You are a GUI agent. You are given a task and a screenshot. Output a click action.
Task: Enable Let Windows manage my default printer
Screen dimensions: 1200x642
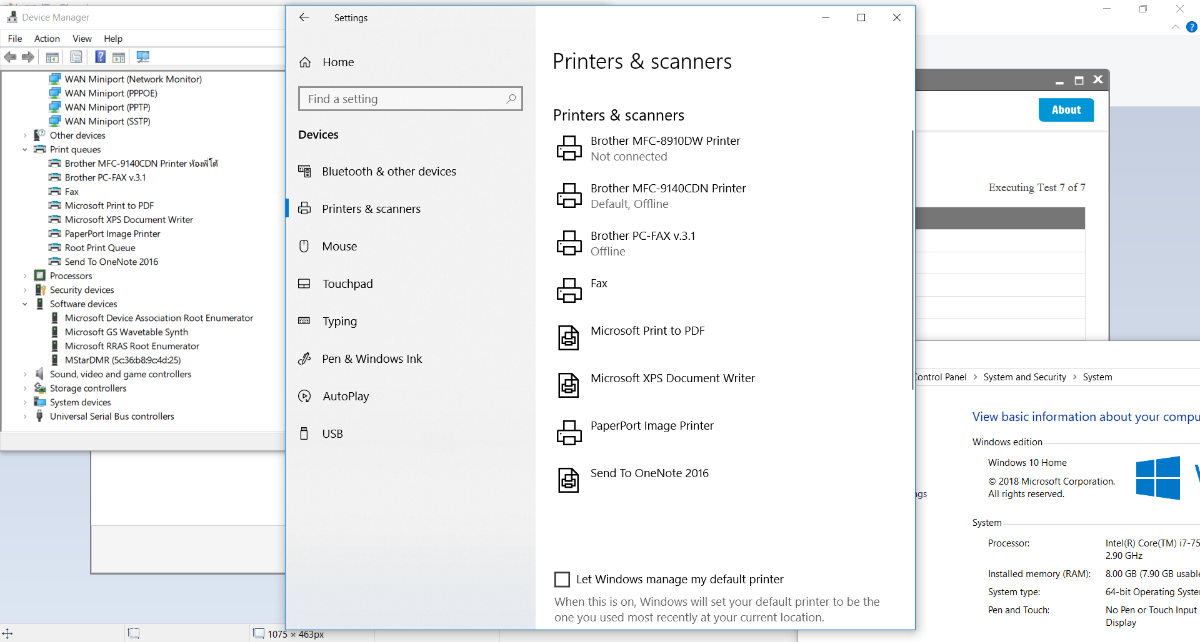(x=562, y=580)
